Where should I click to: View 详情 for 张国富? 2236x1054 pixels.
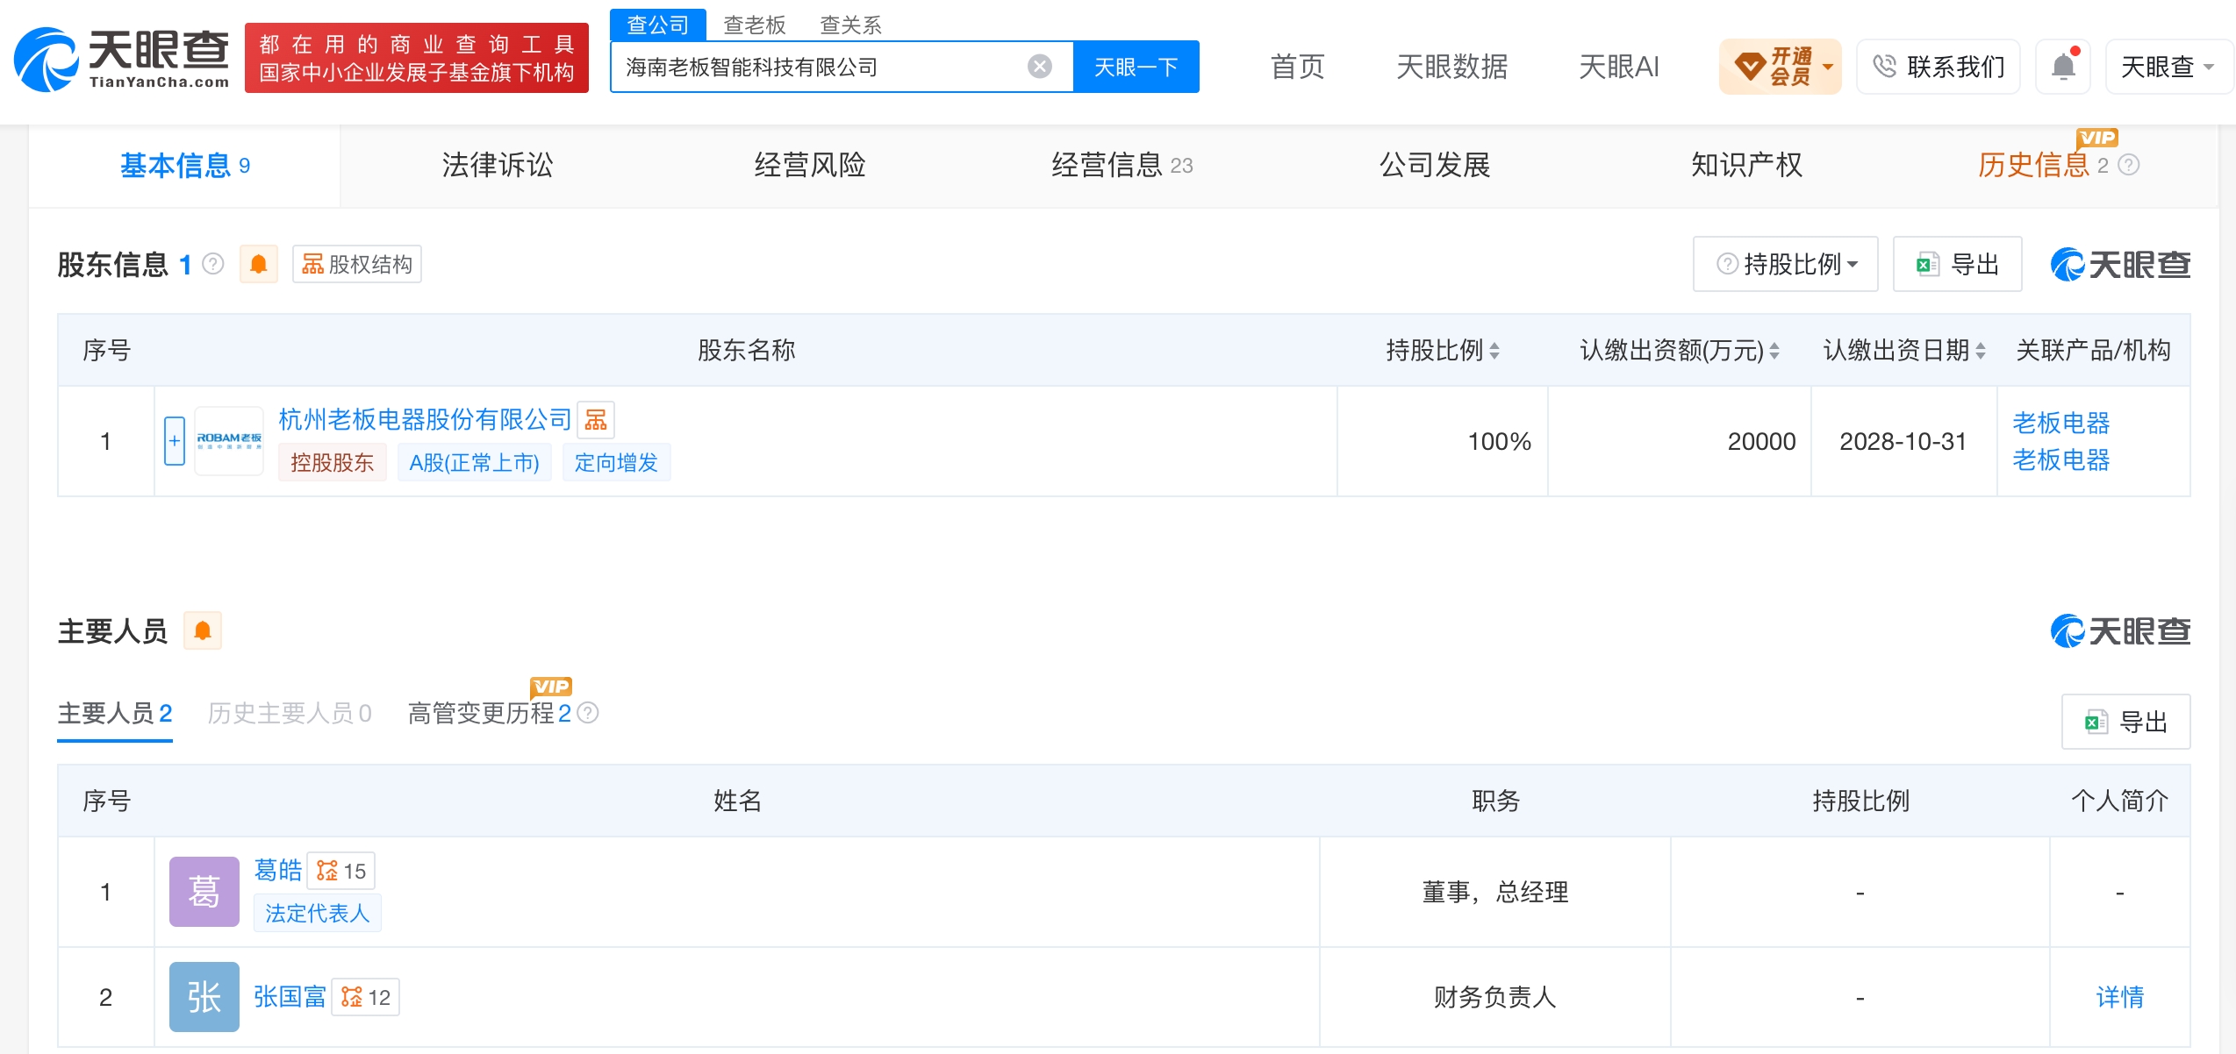(x=2120, y=997)
